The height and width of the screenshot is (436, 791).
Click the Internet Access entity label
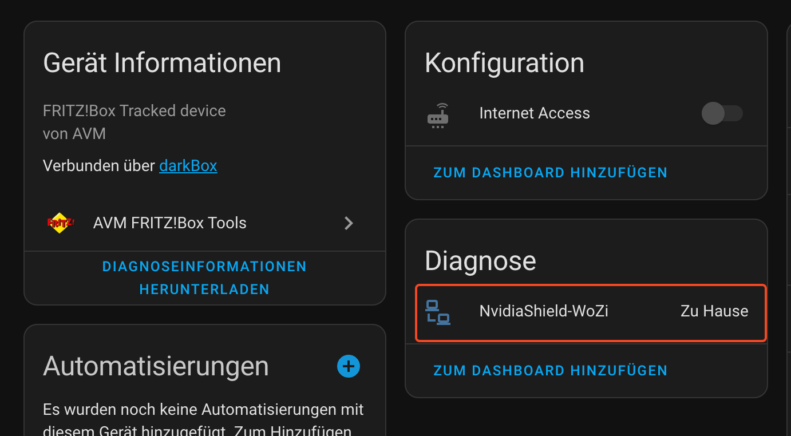[534, 113]
